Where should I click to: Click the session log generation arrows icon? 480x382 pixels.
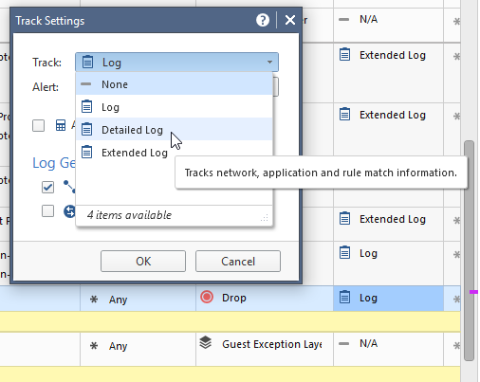click(69, 211)
